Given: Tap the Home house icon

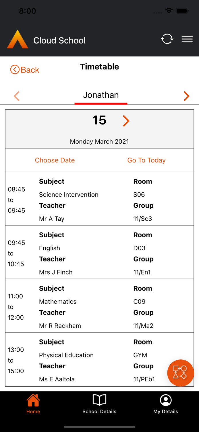Looking at the screenshot, I should point(33,400).
